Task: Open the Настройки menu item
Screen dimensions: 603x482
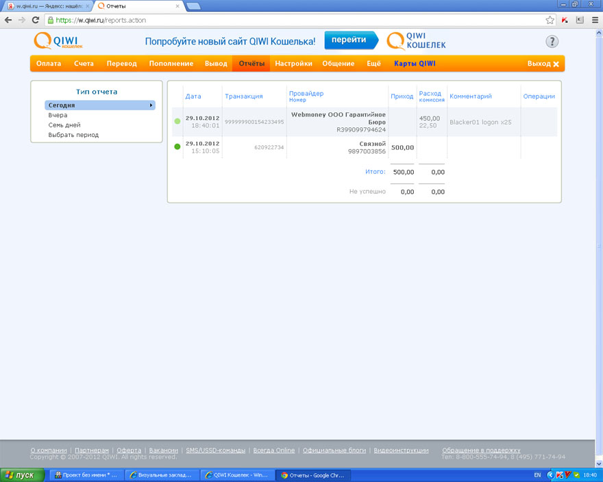Action: [x=293, y=64]
